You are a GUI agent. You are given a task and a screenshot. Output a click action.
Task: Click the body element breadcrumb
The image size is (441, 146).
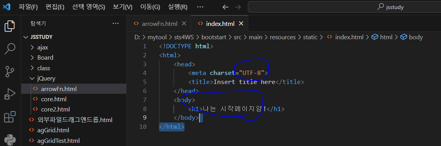(412, 37)
